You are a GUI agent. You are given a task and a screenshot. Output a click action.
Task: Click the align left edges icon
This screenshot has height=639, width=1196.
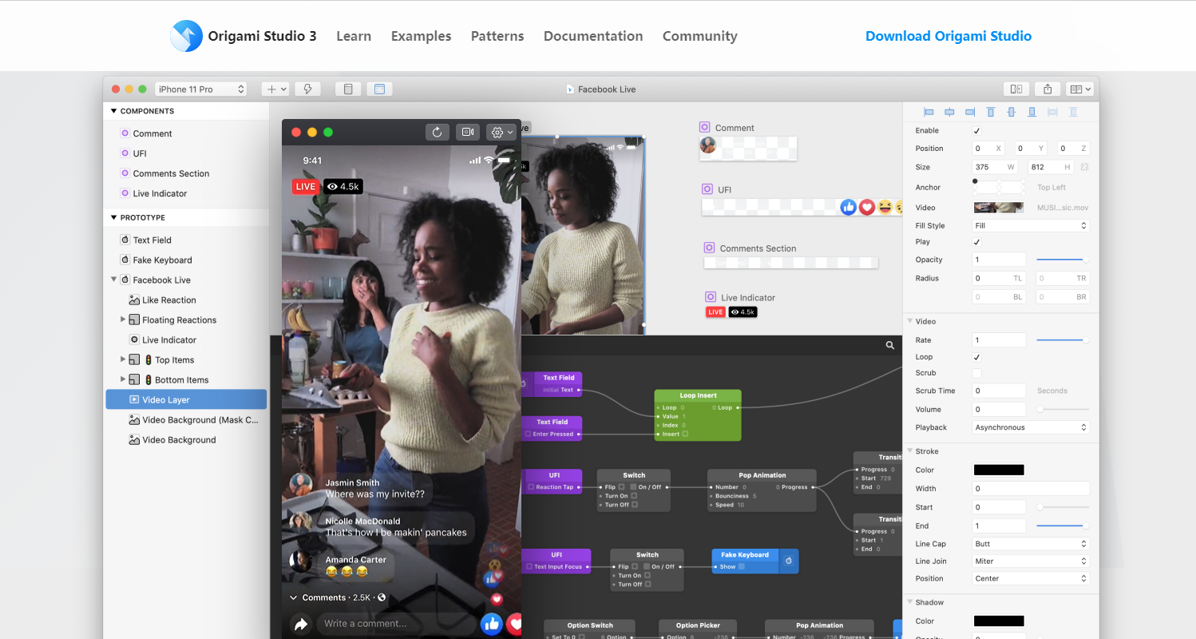929,113
